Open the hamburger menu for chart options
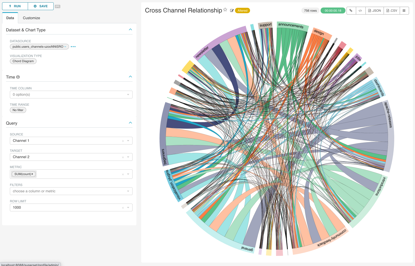The height and width of the screenshot is (266, 415). click(x=404, y=11)
